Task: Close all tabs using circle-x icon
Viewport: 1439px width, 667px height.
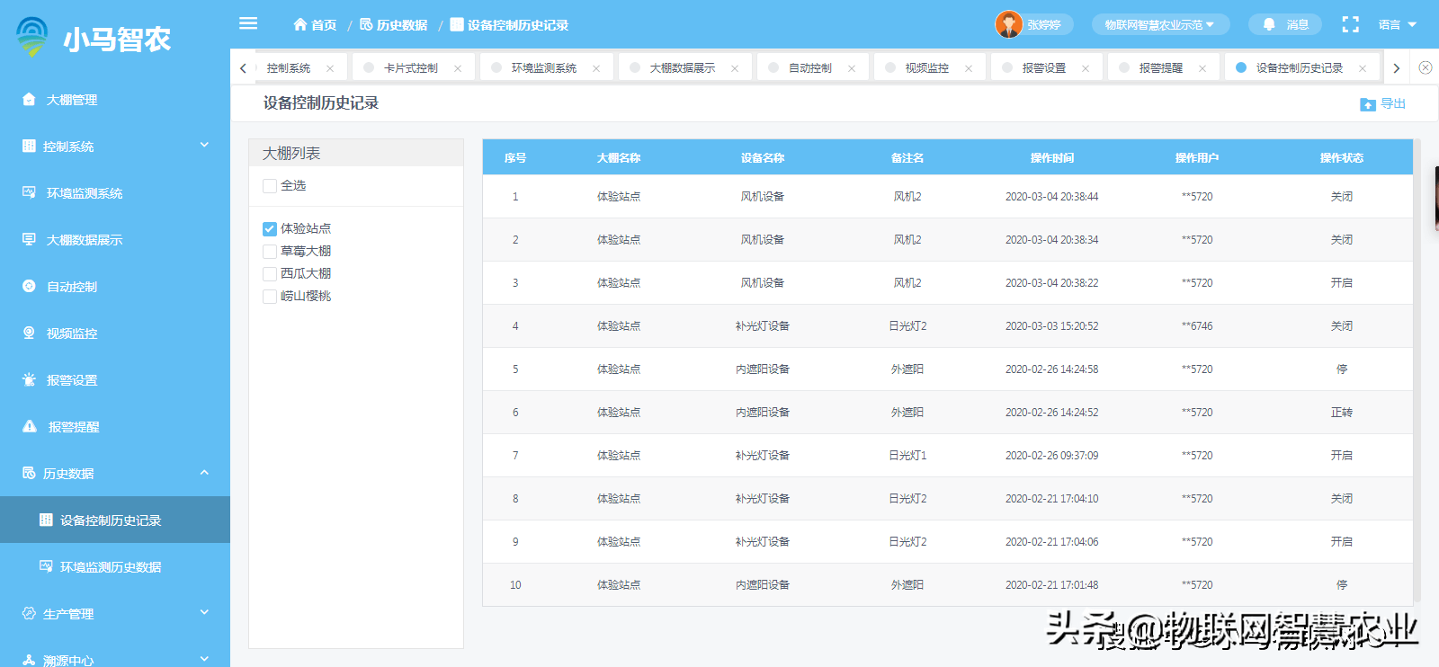Action: click(x=1426, y=67)
